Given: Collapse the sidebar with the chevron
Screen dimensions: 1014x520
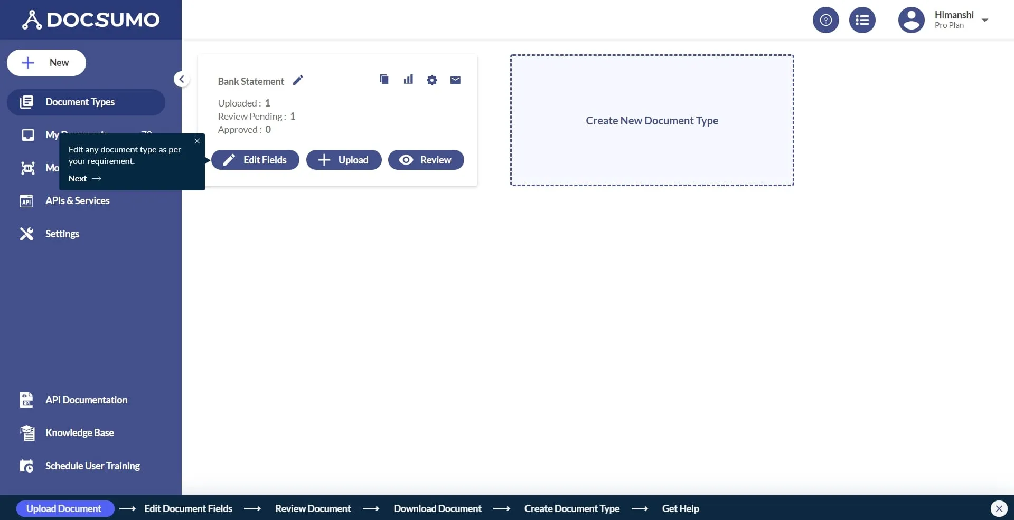Looking at the screenshot, I should pos(181,79).
